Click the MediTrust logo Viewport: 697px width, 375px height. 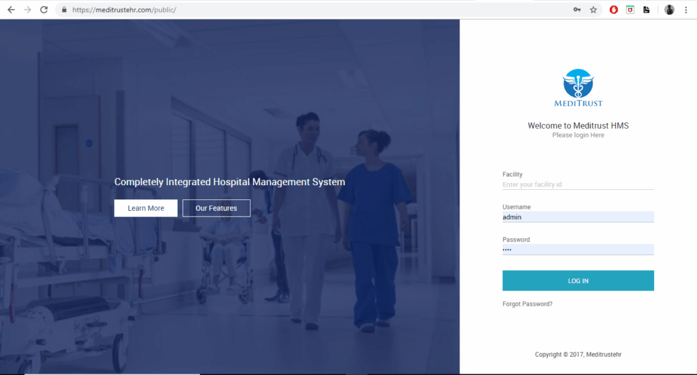[578, 88]
